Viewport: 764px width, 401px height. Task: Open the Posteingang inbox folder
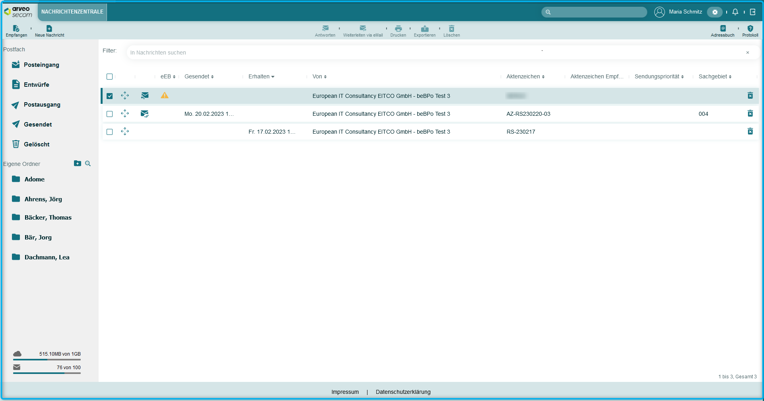coord(41,65)
